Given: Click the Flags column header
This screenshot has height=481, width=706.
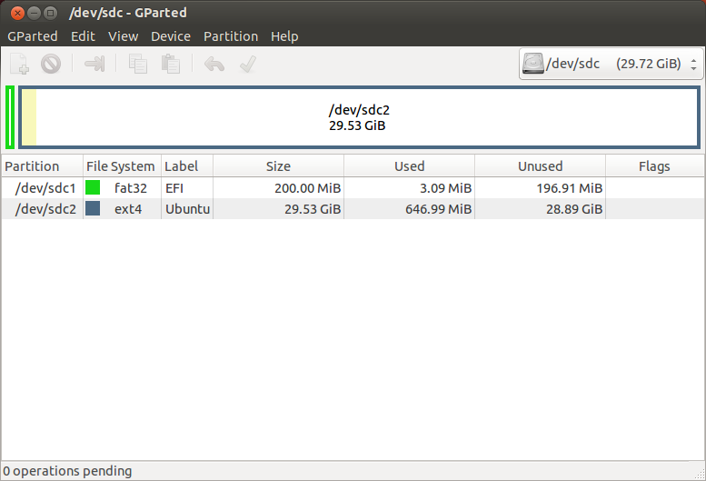Looking at the screenshot, I should 655,166.
